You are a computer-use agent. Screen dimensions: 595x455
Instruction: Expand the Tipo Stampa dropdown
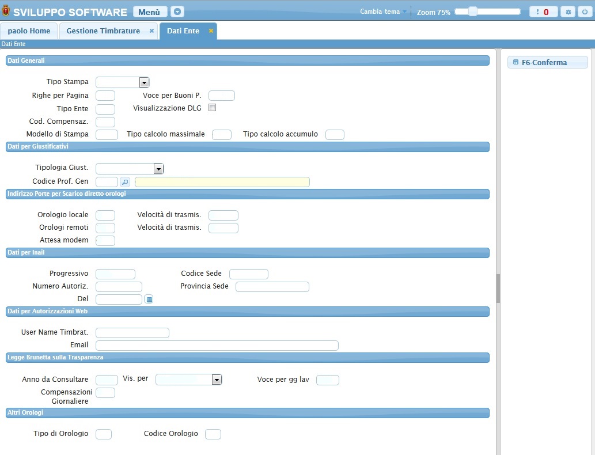(x=144, y=82)
